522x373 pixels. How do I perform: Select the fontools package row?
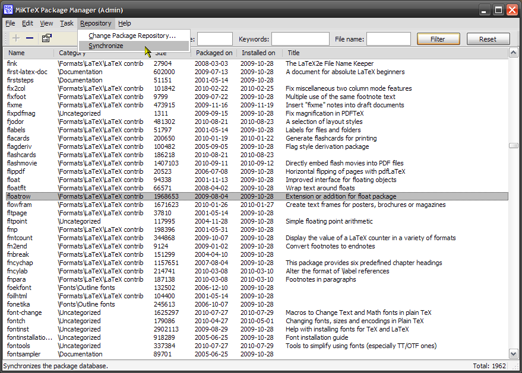tap(257, 346)
